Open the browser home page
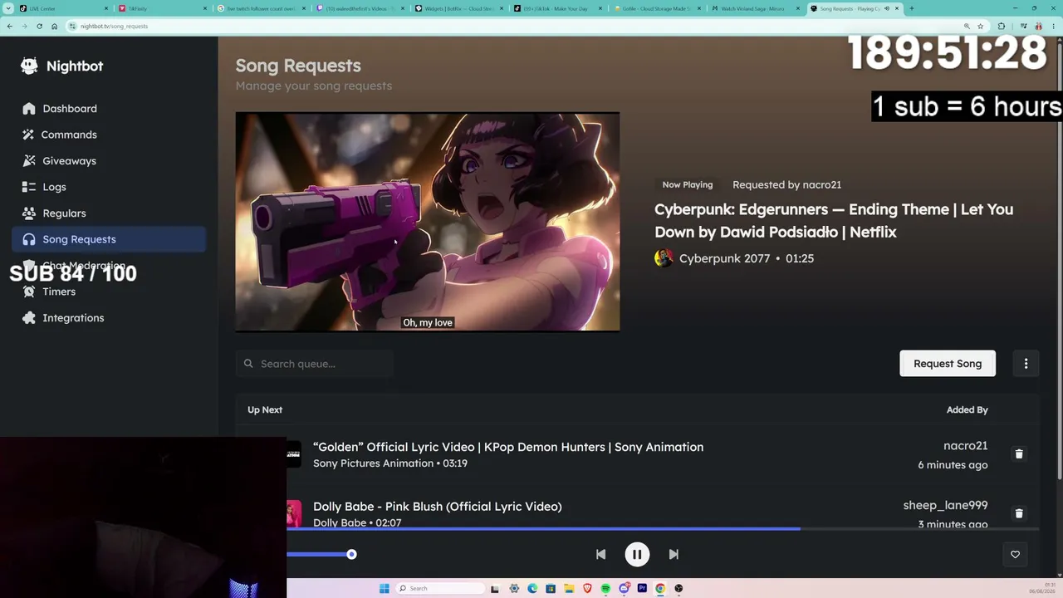This screenshot has width=1063, height=598. coord(54,26)
